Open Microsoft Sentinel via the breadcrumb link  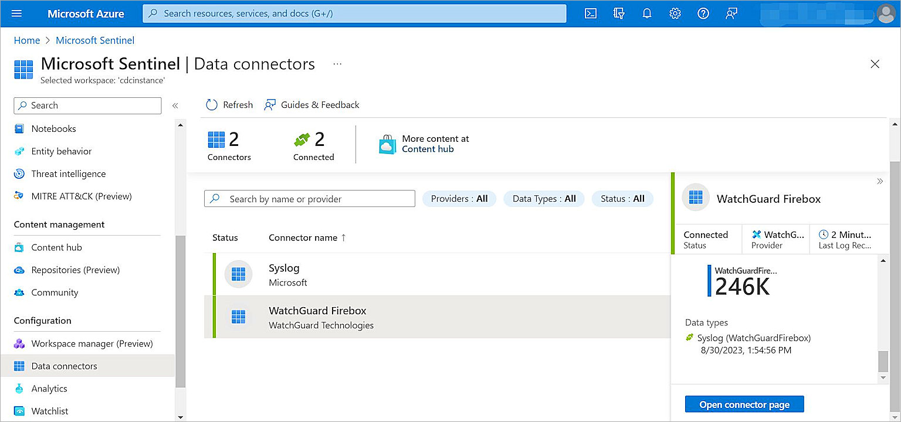[x=95, y=40]
